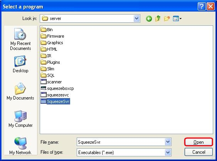This screenshot has height=161, width=217.
Task: Click the 'Graphics' folder name
Action: point(55,43)
